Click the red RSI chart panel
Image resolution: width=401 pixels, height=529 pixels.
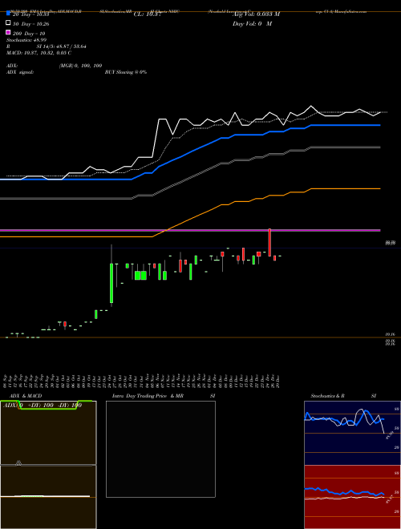click(x=352, y=497)
